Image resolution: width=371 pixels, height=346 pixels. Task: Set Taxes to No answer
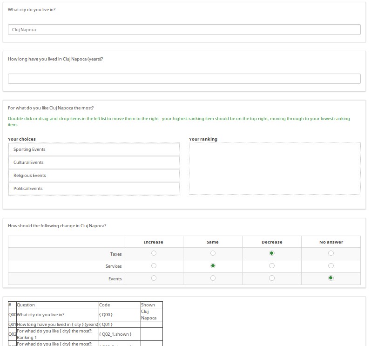click(331, 253)
